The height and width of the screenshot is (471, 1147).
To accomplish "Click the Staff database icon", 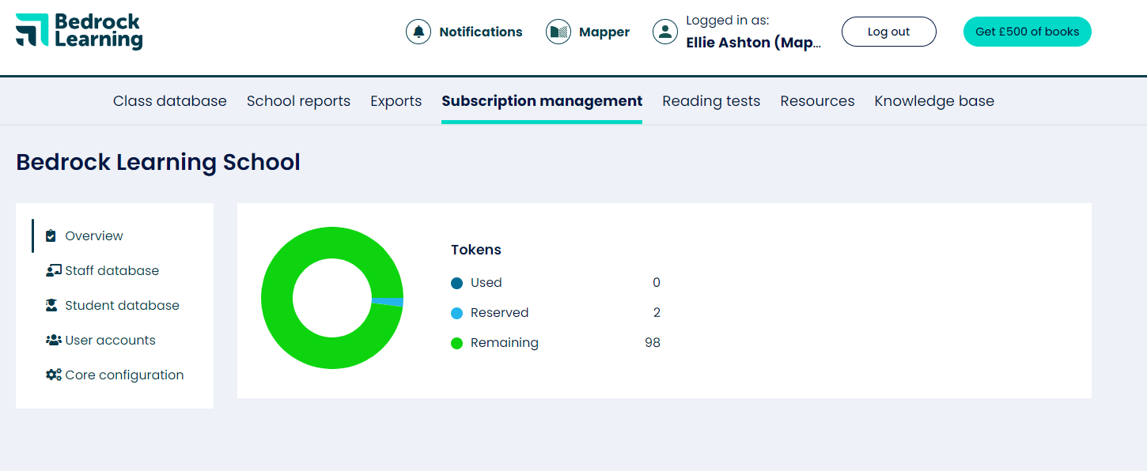I will [51, 269].
